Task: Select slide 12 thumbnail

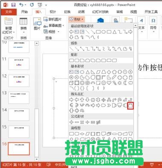Action: 19,81
